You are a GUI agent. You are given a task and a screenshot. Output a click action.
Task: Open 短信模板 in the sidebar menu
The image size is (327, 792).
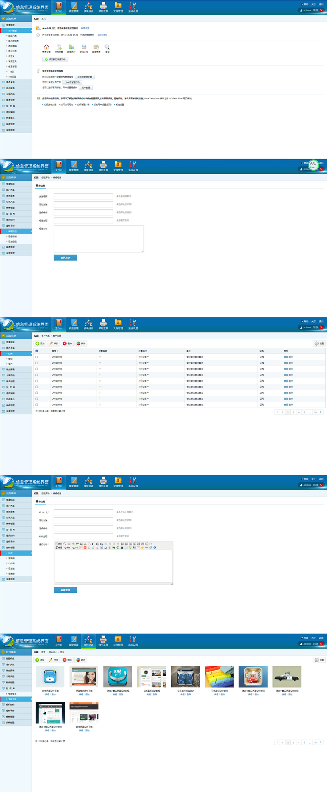[x=12, y=236]
